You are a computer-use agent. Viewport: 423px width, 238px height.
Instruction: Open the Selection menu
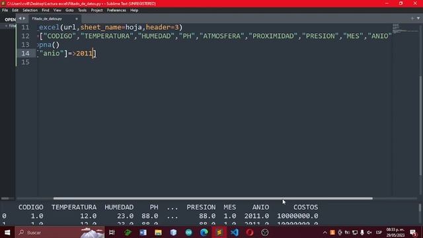point(30,11)
